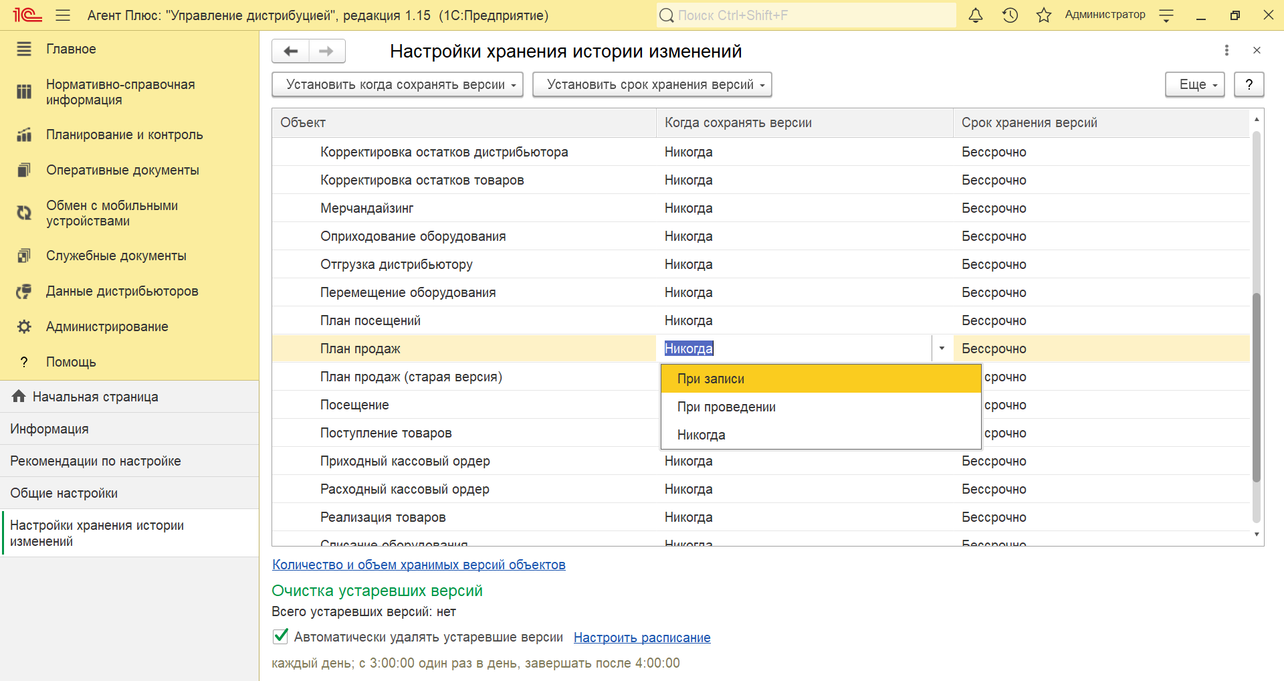Open history clock icon

1010,15
